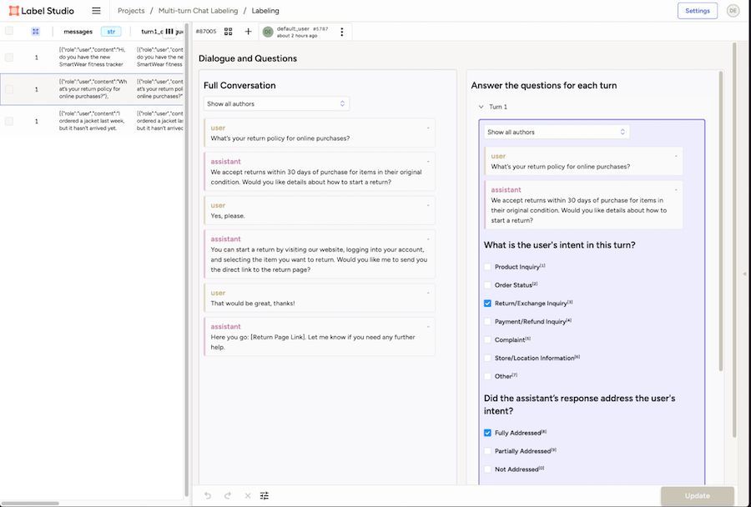Tick the Partially Addressed checkbox

coord(488,451)
